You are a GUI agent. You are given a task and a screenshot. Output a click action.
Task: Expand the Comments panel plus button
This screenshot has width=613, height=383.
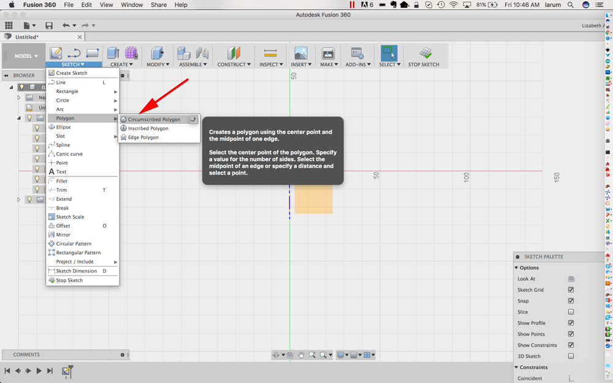[x=123, y=355]
